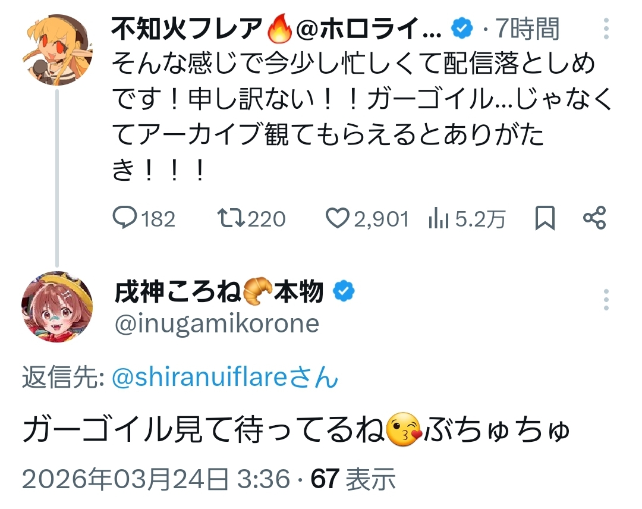642x509 pixels.
Task: Open the @inugamikorone handle
Action: [215, 323]
